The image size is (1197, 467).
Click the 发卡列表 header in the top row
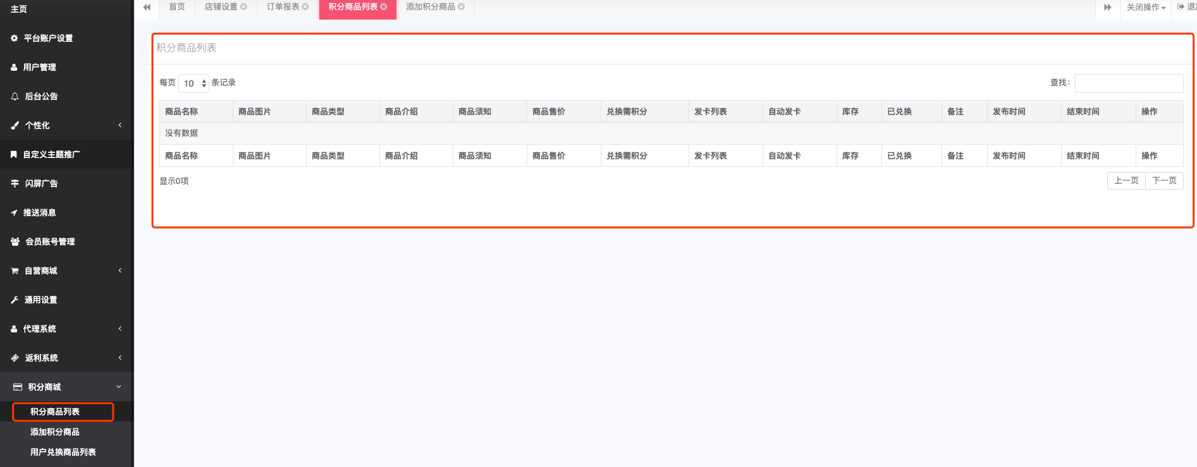tap(726, 112)
